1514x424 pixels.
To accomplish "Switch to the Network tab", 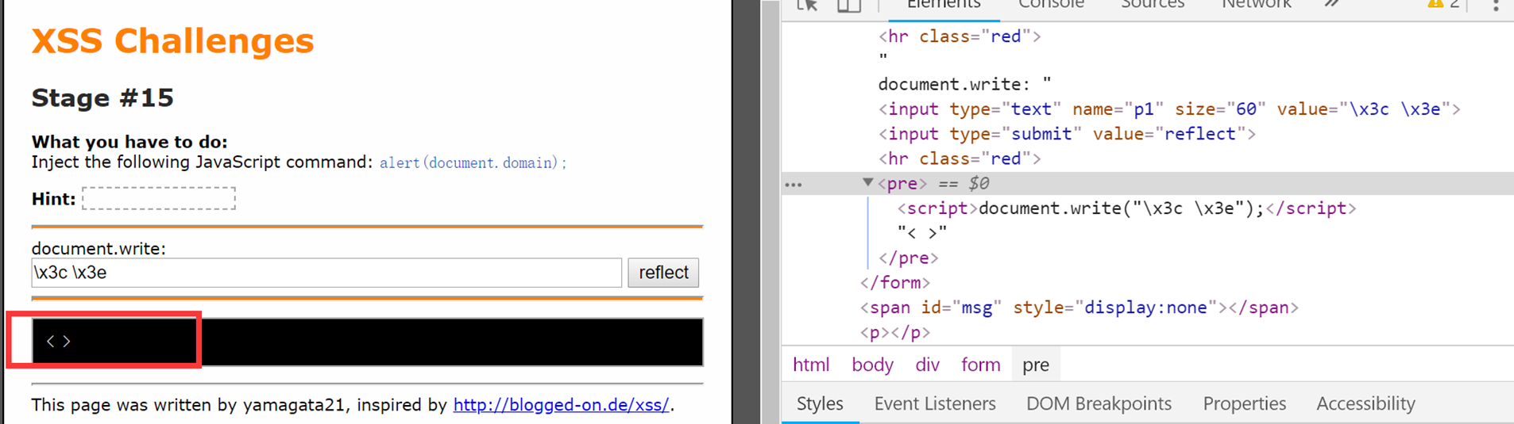I will click(x=1256, y=5).
